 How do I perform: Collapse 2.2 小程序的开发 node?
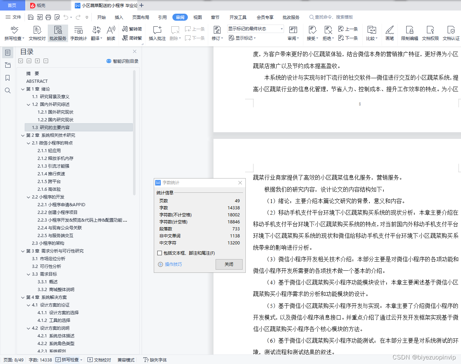pos(28,197)
